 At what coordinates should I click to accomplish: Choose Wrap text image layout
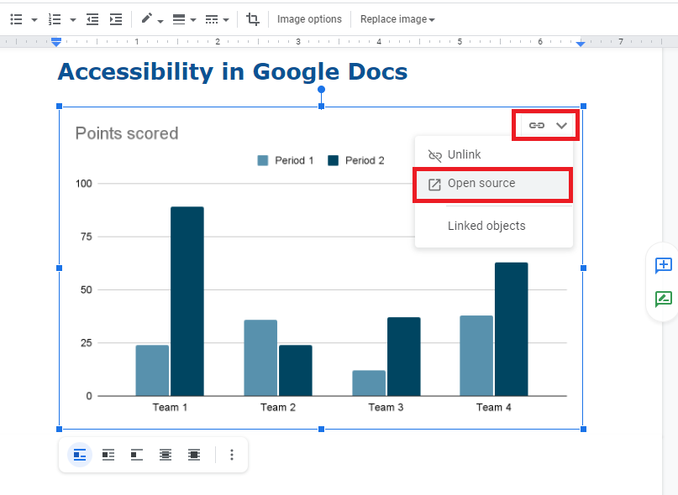(x=108, y=455)
